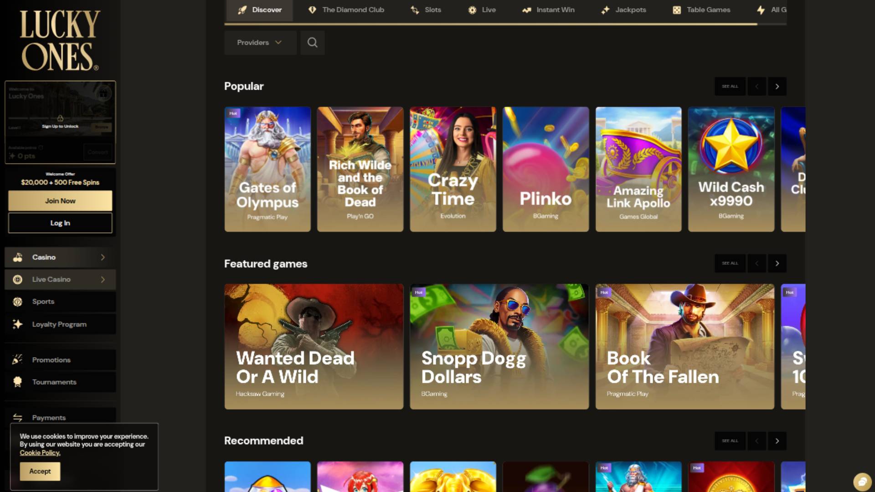
Task: Open the Promotions menu item
Action: pos(60,359)
